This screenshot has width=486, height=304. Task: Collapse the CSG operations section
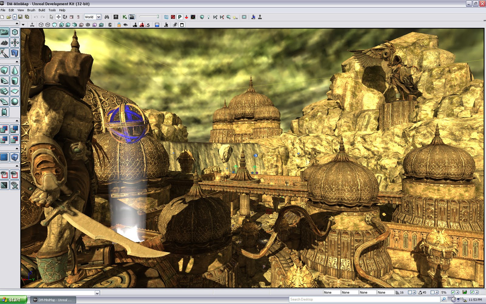pyautogui.click(x=17, y=120)
